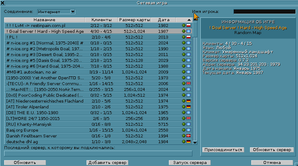Click the UK flag on the [LT]WORE 24/7 row
The image size is (298, 166).
[188, 118]
